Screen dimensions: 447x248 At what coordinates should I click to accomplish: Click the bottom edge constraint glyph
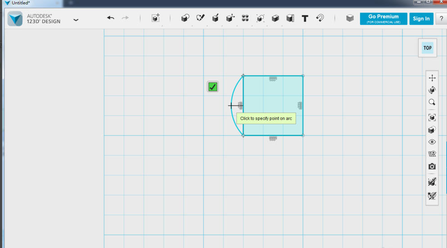[273, 139]
